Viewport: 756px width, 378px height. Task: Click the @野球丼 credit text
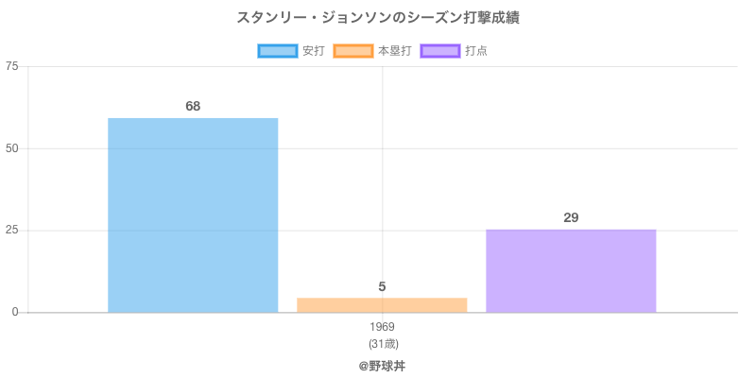point(382,365)
